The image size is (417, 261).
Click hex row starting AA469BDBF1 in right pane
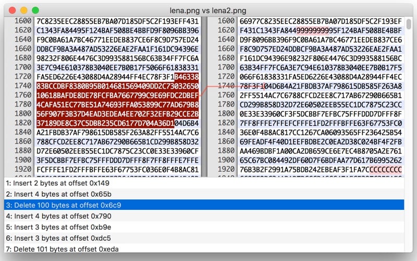tap(321, 151)
